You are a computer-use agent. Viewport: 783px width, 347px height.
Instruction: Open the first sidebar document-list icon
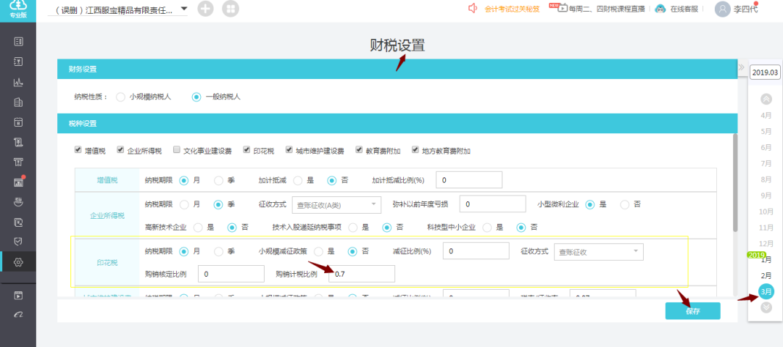tap(18, 41)
